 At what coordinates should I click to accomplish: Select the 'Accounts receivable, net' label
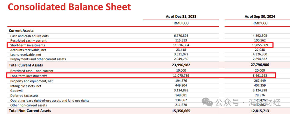[28, 50]
